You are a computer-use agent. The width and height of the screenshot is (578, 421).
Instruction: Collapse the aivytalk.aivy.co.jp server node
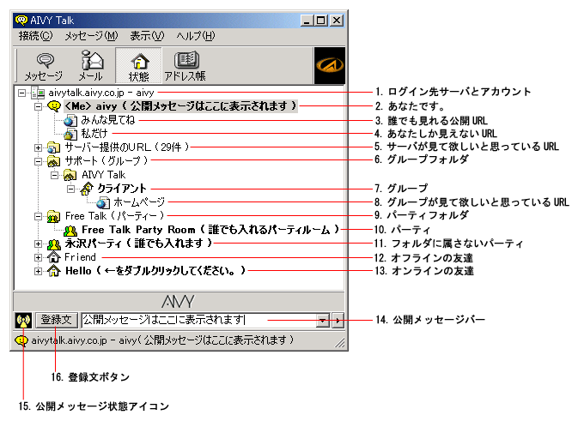[21, 93]
